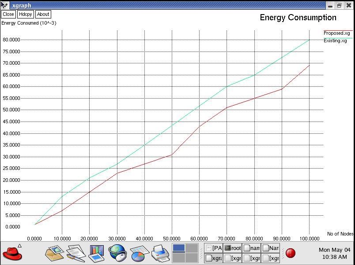Launch the presentation chart icon in panel

point(96,253)
